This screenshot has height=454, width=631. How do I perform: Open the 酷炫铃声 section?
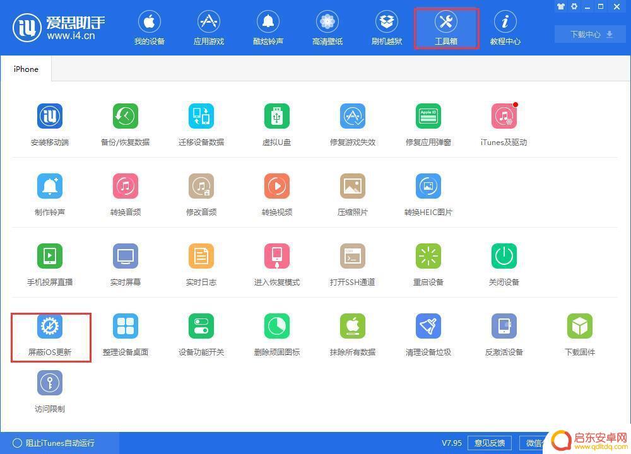point(268,28)
